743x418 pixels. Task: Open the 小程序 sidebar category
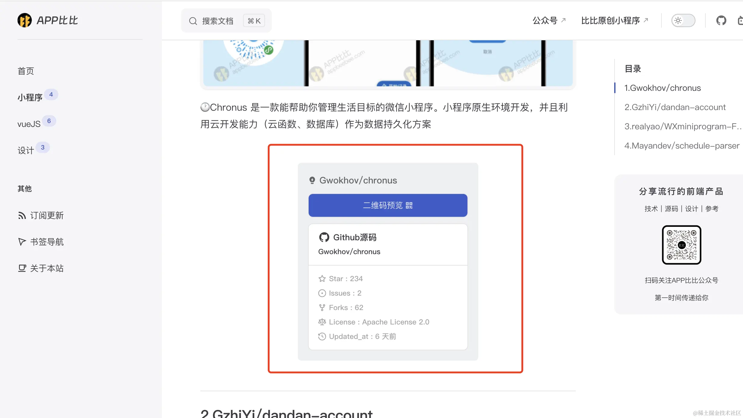(30, 97)
